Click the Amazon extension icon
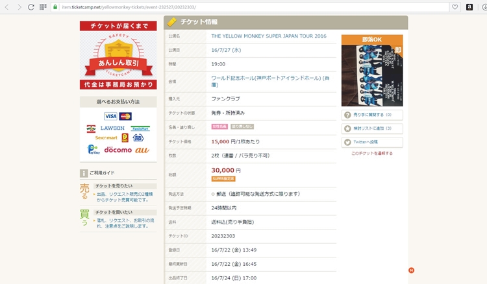Viewport: 487px width, 284px height. click(x=469, y=6)
